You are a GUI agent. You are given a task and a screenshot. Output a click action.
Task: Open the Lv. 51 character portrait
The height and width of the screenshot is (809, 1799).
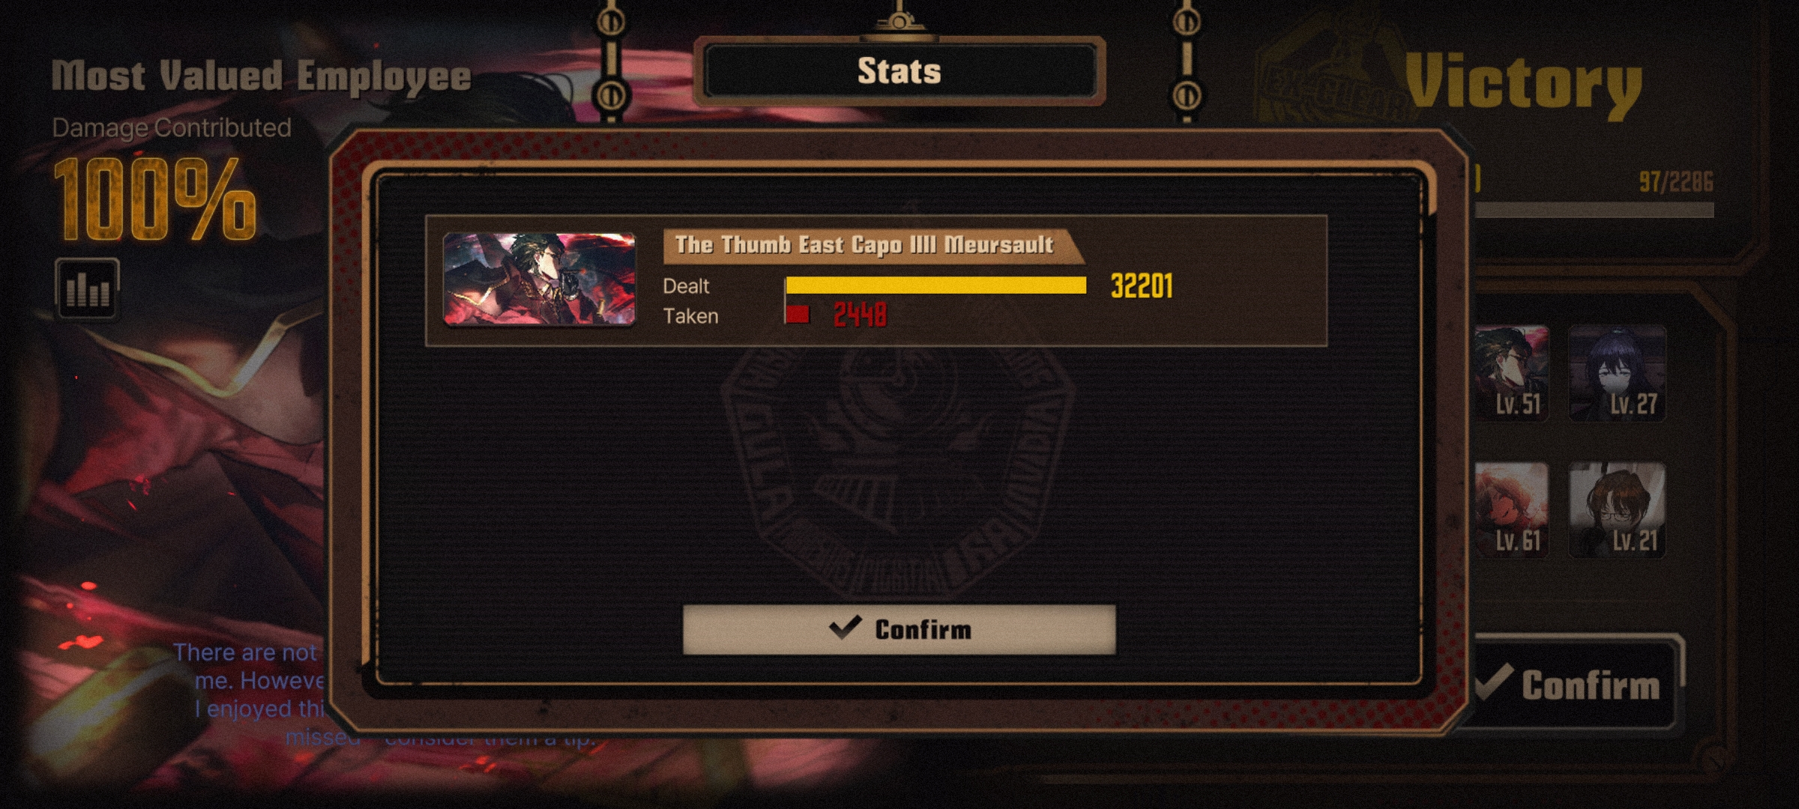(1511, 373)
